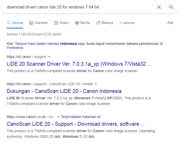Click Terjemahkan halaman ini link

click(81, 117)
